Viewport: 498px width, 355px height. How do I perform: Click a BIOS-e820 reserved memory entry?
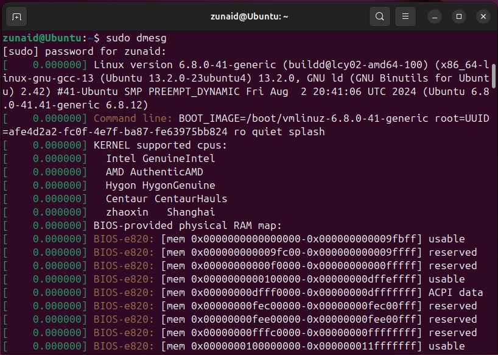(274, 252)
